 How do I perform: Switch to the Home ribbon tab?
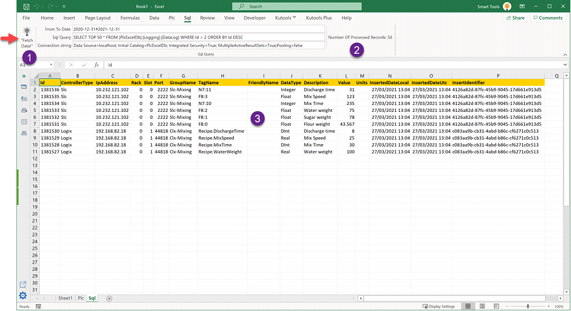pyautogui.click(x=47, y=18)
